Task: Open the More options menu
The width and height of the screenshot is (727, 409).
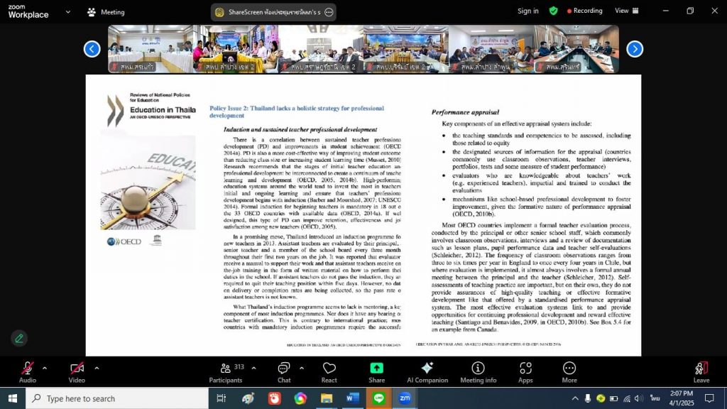Action: 569,372
